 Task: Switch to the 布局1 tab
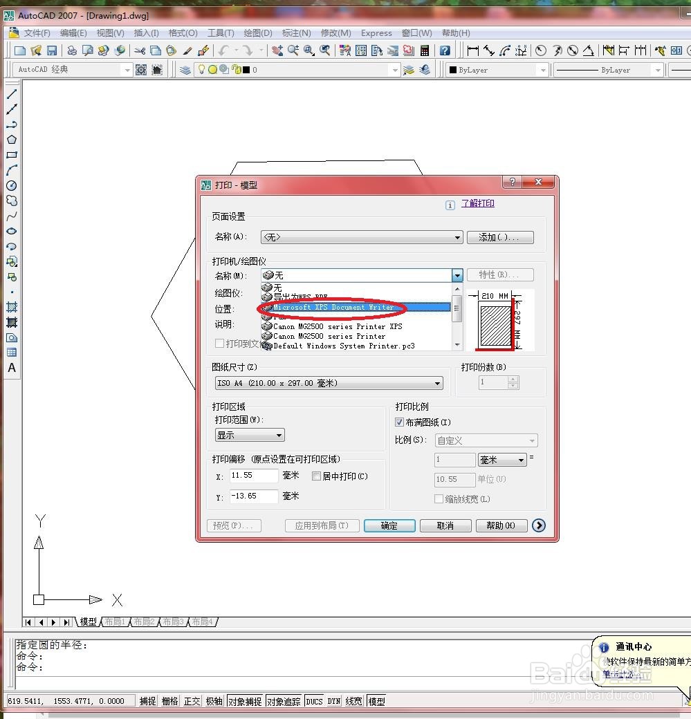pyautogui.click(x=115, y=622)
